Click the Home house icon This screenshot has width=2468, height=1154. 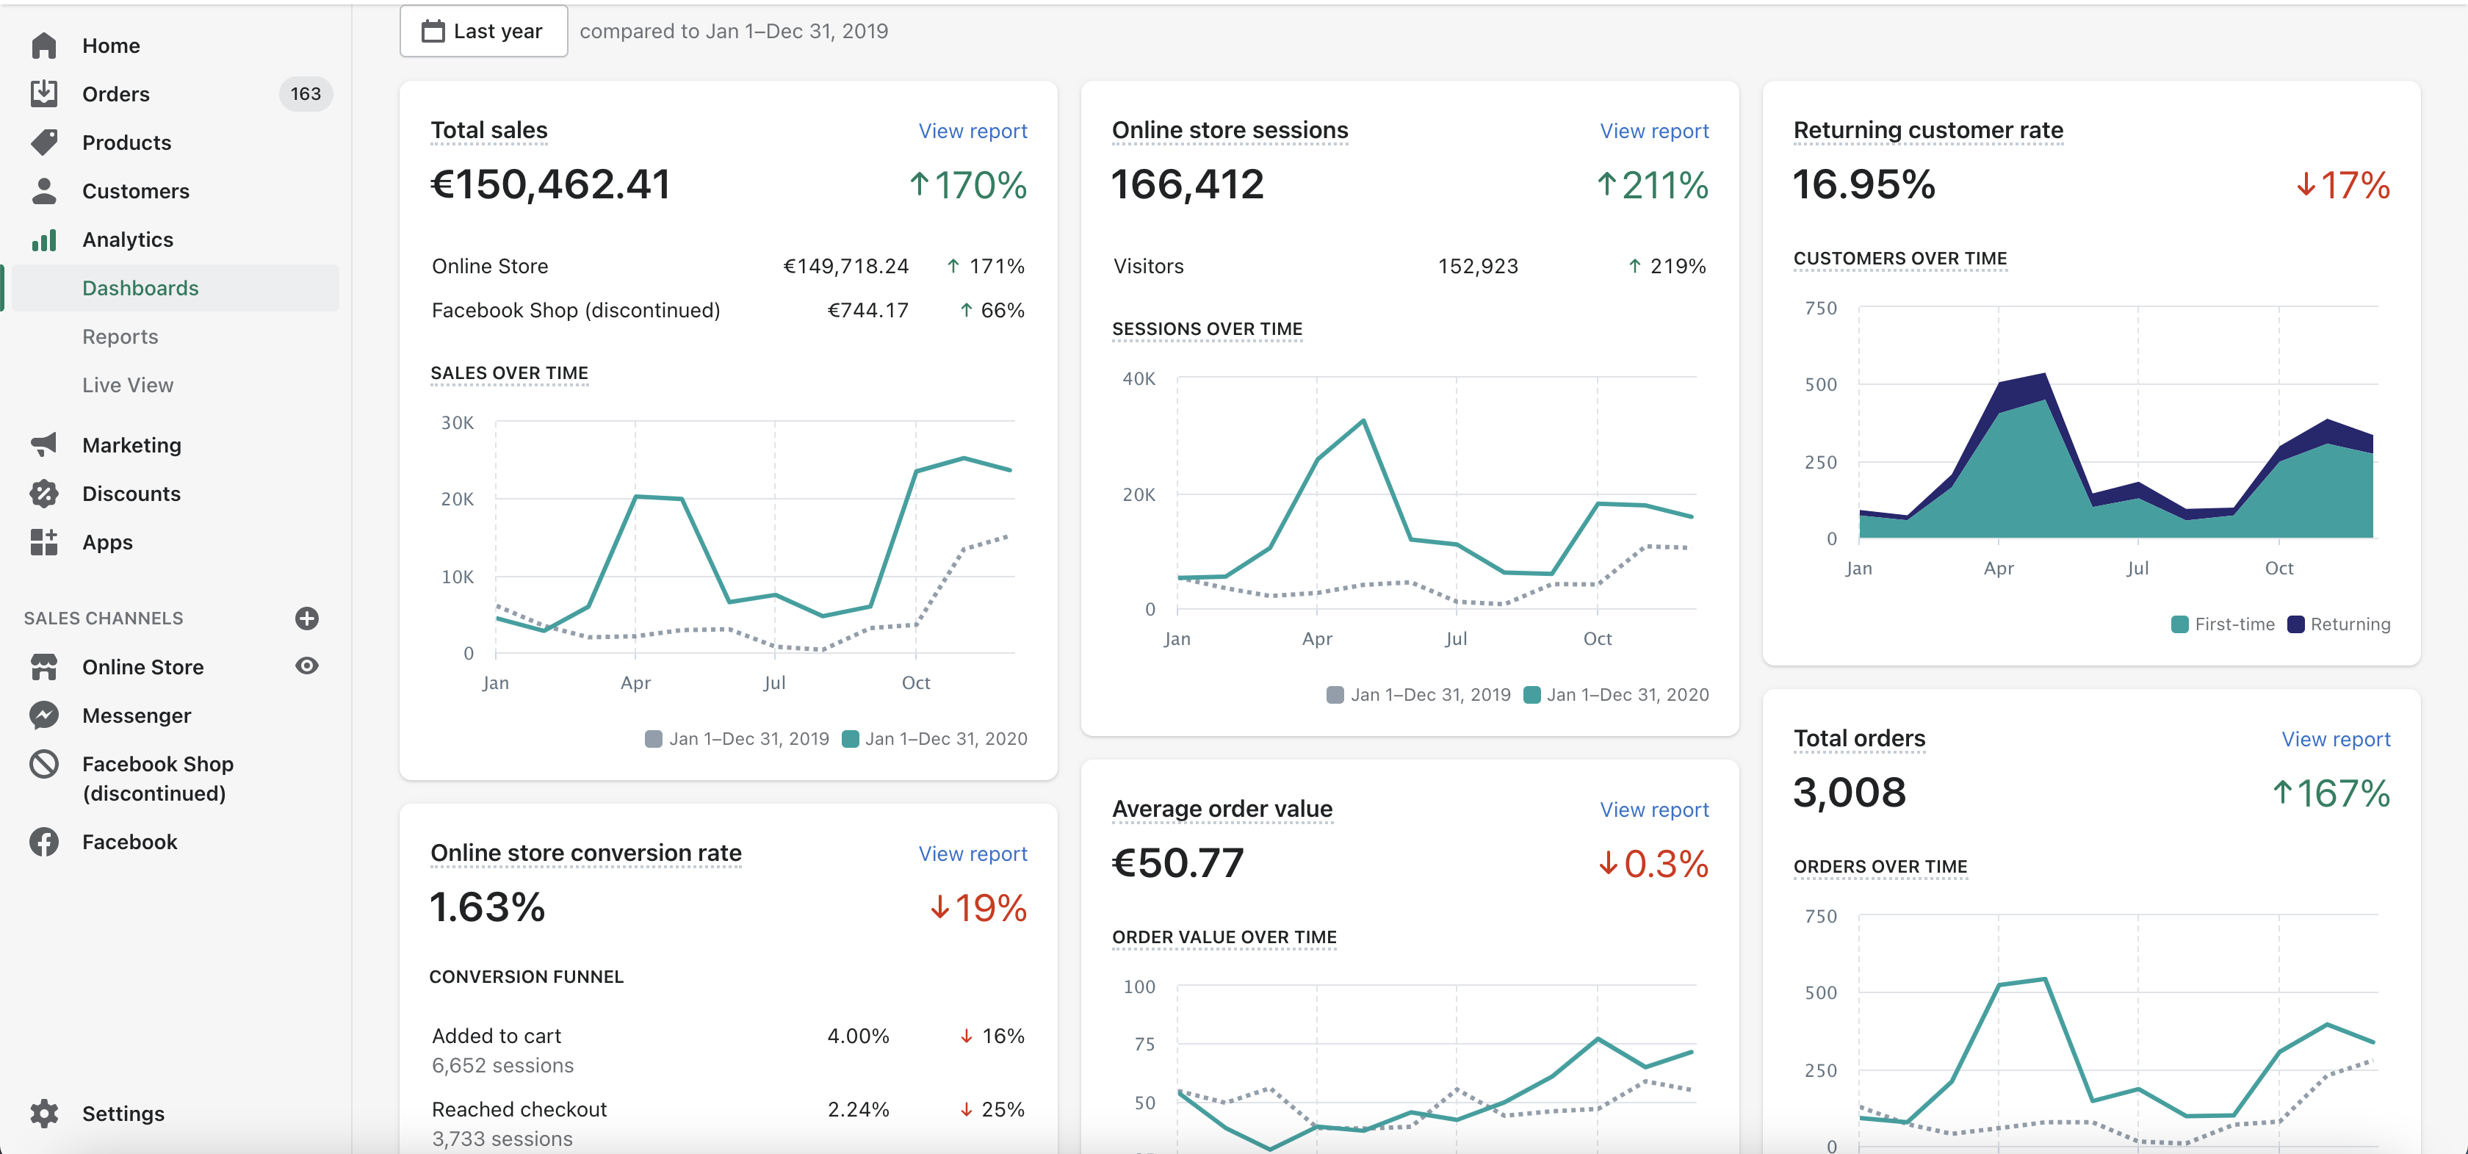pos(44,45)
